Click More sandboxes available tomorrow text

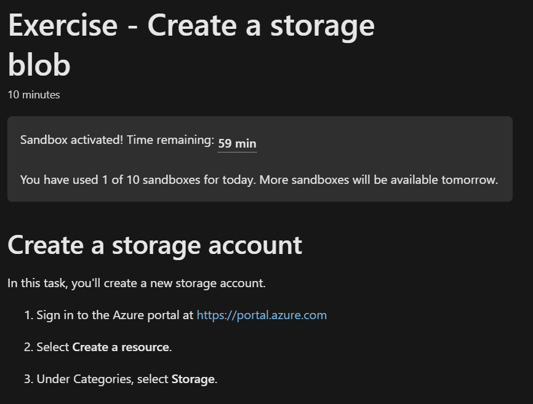(x=395, y=180)
